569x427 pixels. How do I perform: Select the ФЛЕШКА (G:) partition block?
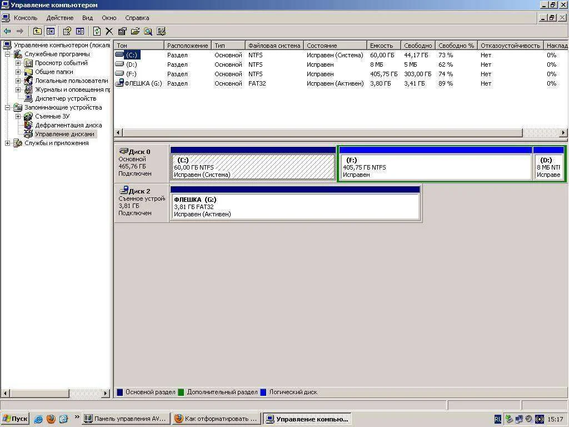(x=295, y=207)
